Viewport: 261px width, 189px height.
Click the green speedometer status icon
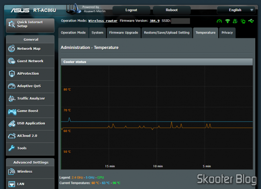click(x=219, y=21)
